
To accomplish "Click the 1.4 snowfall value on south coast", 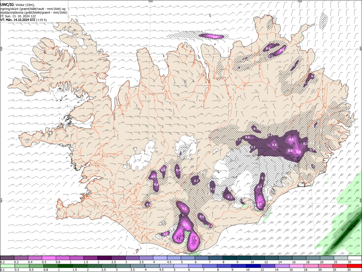I will pyautogui.click(x=195, y=239).
